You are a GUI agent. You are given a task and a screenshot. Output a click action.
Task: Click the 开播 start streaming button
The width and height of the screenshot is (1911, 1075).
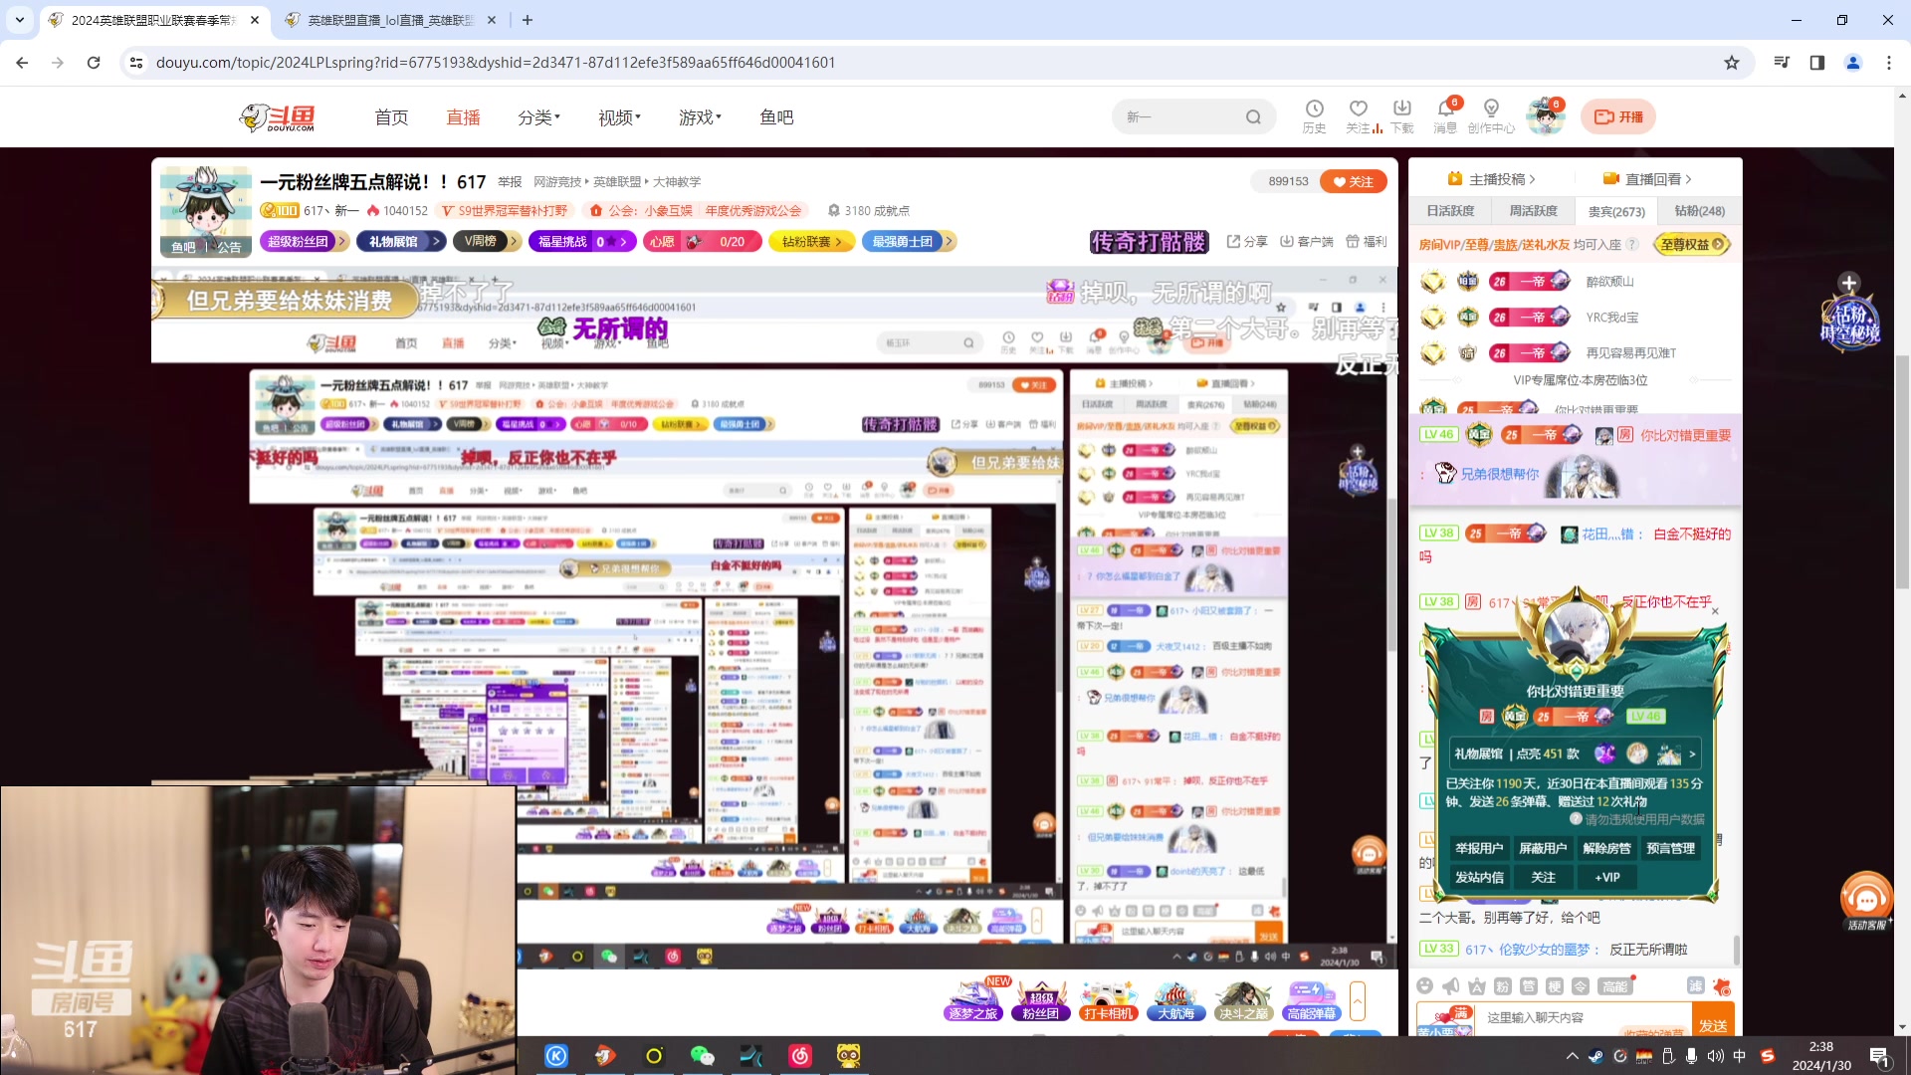point(1618,116)
